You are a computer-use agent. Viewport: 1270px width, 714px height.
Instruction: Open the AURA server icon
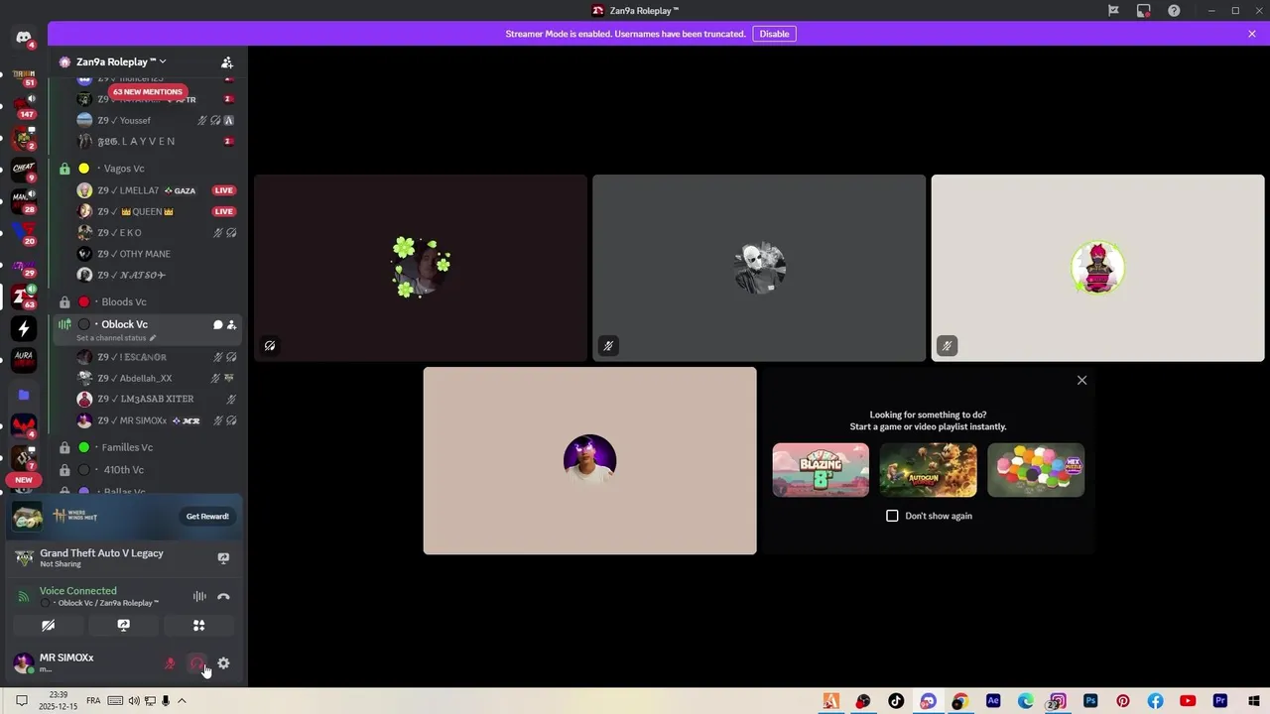[x=24, y=360]
